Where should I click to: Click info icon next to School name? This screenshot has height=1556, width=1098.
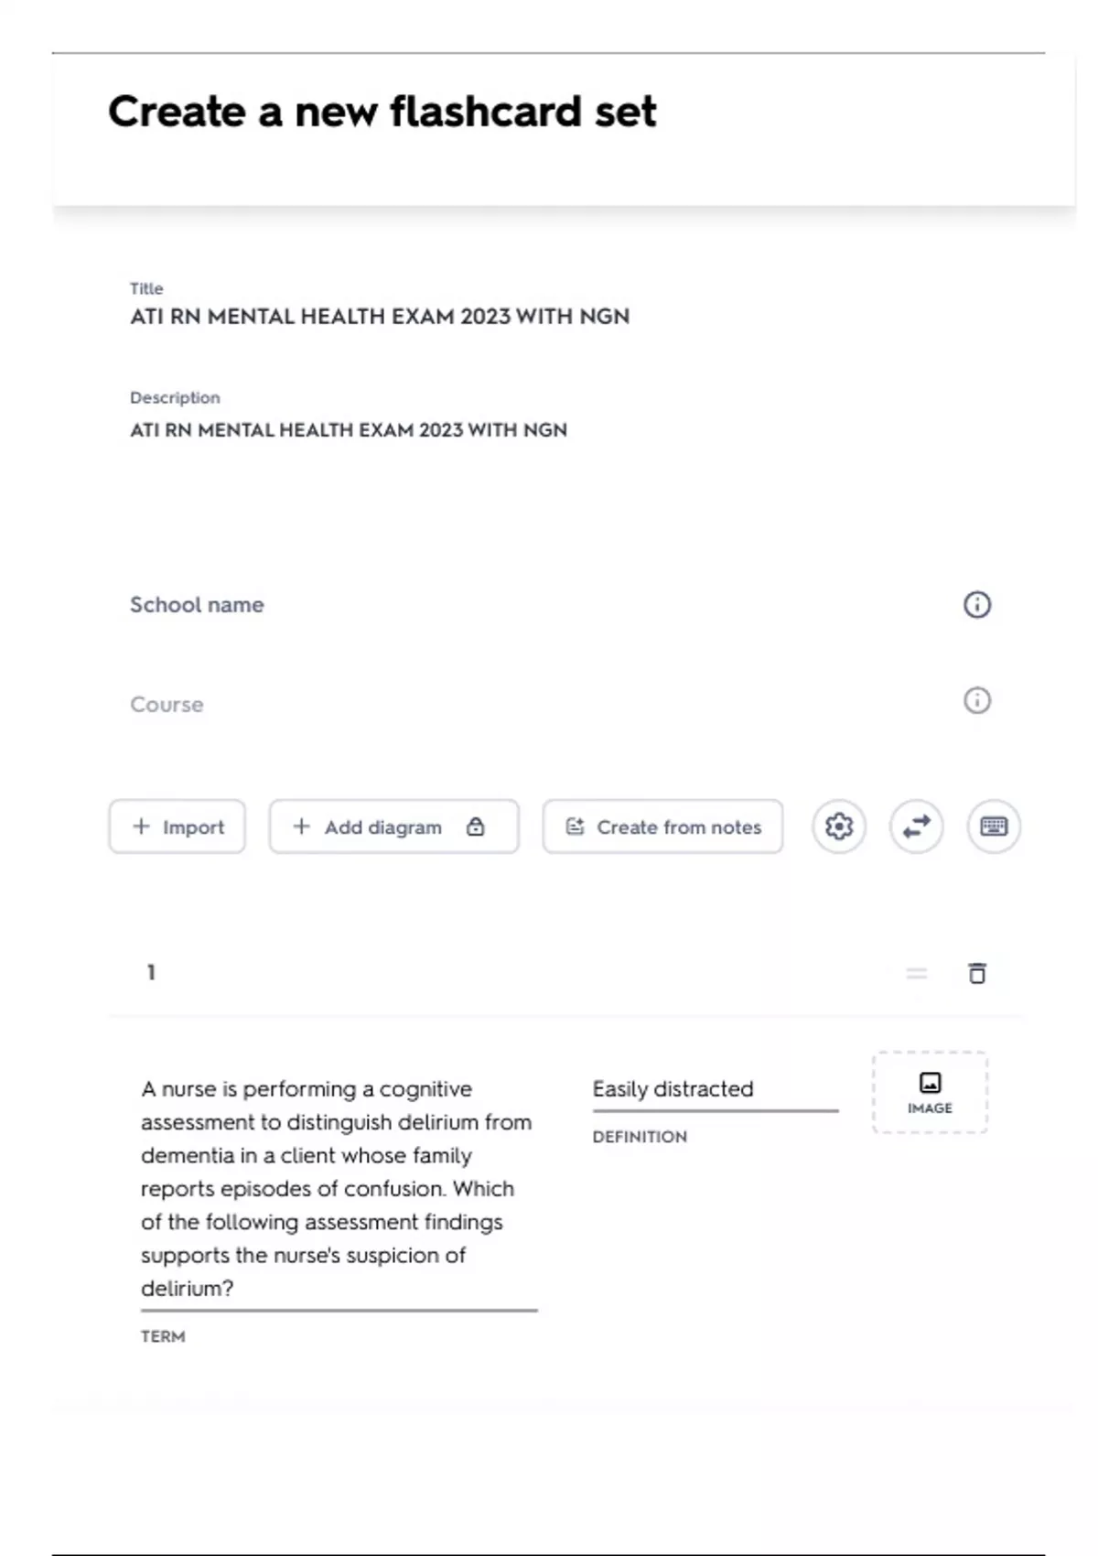tap(977, 605)
